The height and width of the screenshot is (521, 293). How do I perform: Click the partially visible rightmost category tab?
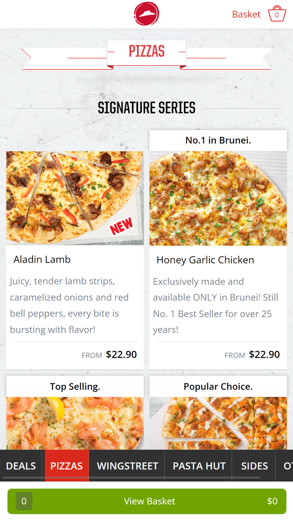pos(286,466)
